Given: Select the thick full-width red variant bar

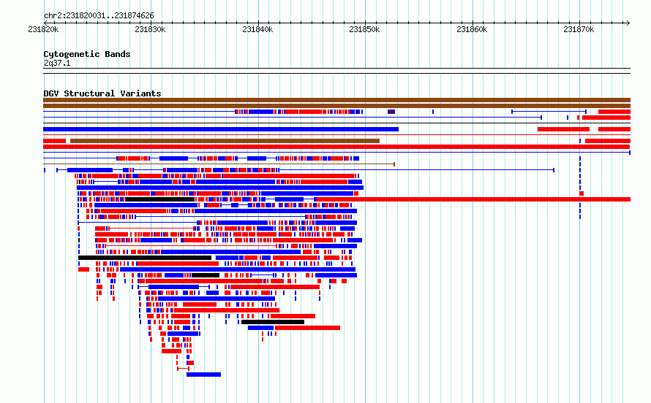Looking at the screenshot, I should coord(336,147).
